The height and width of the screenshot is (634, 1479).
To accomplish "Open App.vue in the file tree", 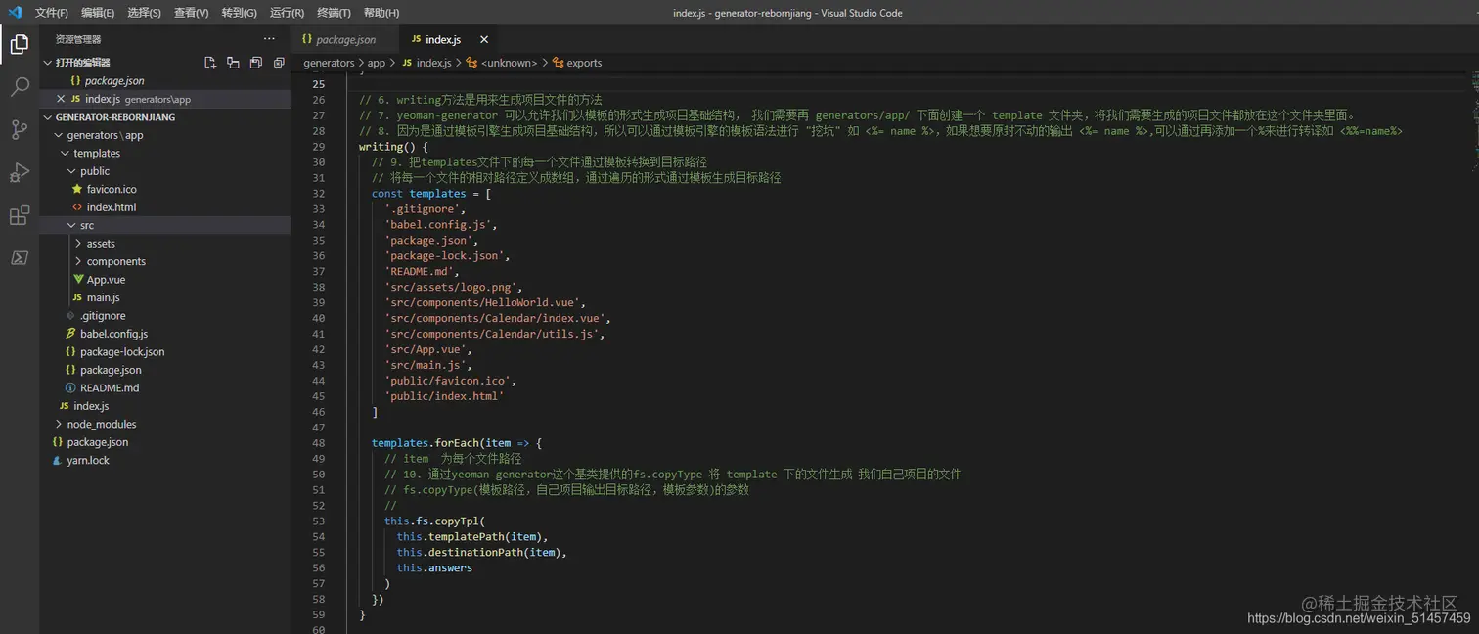I will (x=106, y=280).
